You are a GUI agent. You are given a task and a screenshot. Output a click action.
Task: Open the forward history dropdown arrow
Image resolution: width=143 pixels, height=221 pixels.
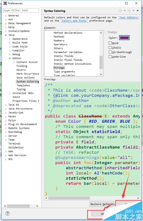[x=133, y=11]
